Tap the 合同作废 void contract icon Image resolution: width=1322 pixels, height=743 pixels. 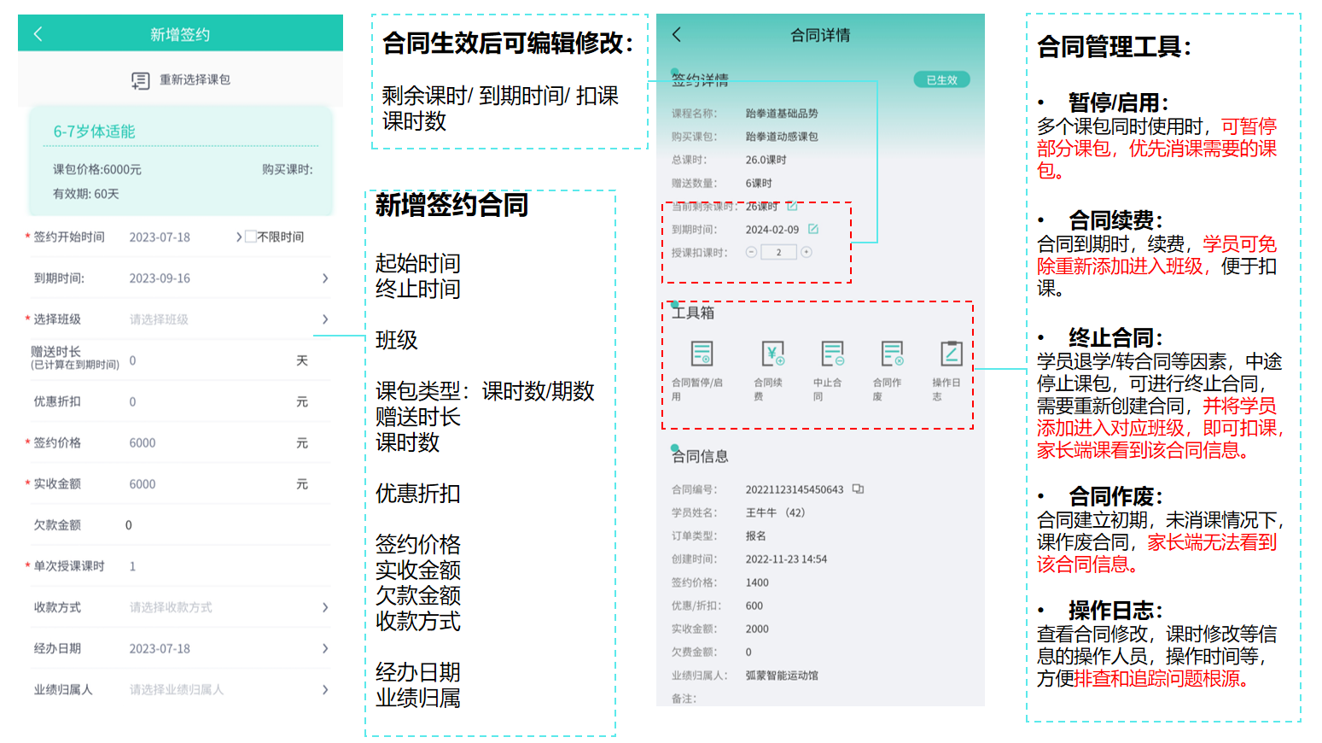coord(892,354)
